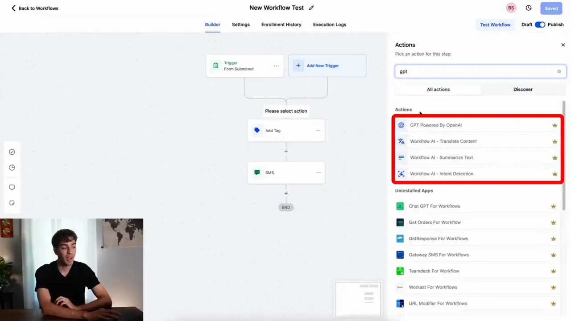The height and width of the screenshot is (321, 571).
Task: Click the Saved button
Action: [x=551, y=8]
